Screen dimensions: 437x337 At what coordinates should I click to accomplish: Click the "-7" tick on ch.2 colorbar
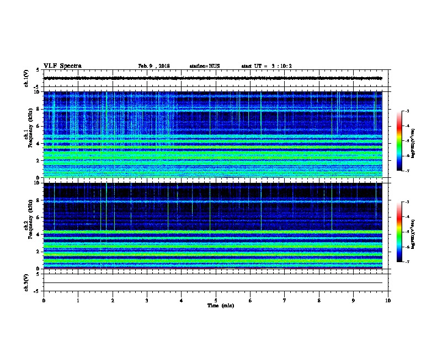click(x=407, y=262)
